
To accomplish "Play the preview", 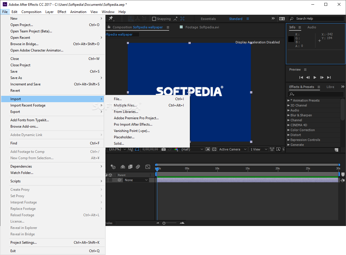I will tap(315, 78).
